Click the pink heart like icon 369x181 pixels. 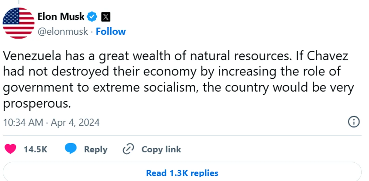coord(11,149)
